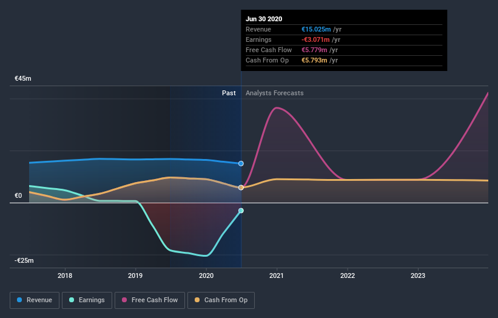The image size is (498, 318).
Task: Toggle the Earnings legend button
Action: click(87, 300)
